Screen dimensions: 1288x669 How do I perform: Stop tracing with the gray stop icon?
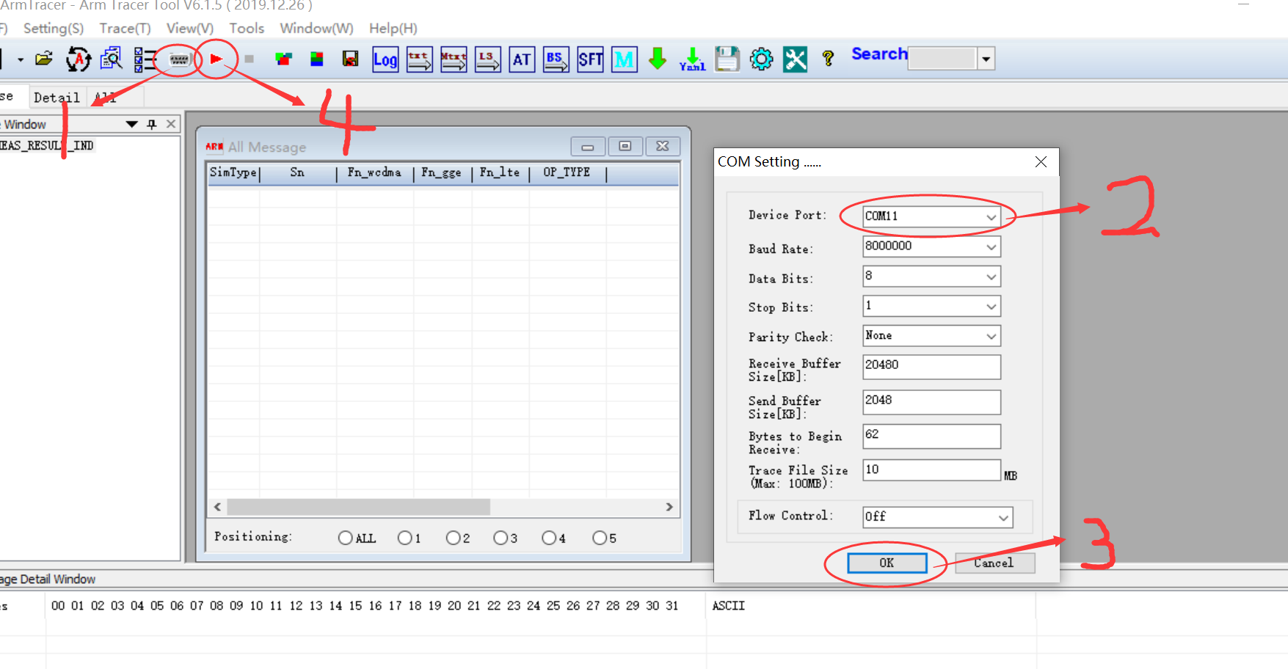(250, 59)
